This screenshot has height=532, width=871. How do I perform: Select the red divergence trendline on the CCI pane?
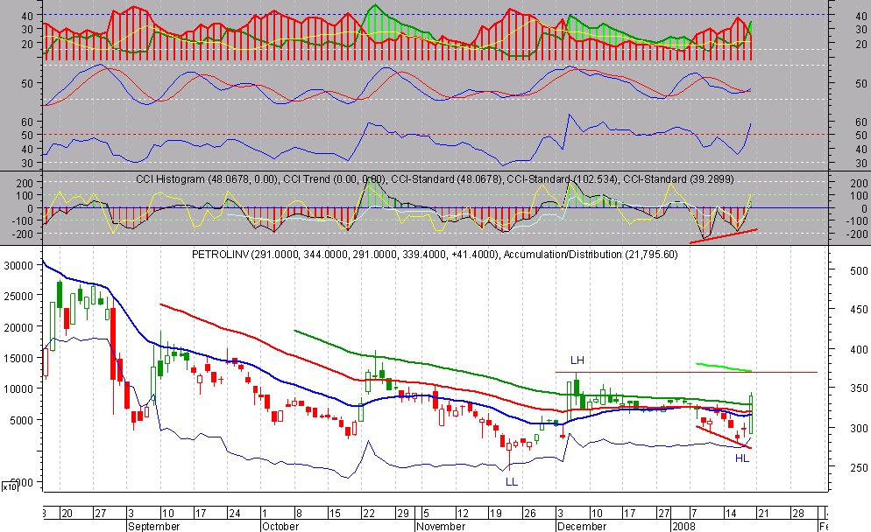(x=724, y=234)
